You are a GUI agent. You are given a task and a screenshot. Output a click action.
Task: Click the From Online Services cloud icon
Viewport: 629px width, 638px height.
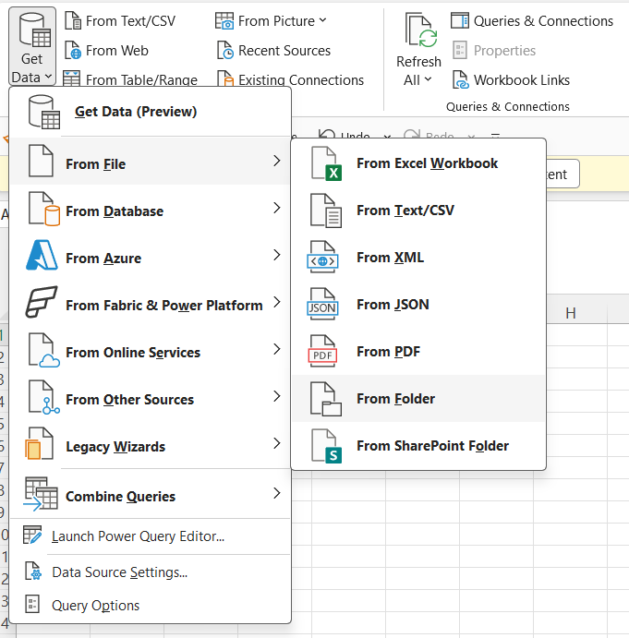tap(44, 350)
